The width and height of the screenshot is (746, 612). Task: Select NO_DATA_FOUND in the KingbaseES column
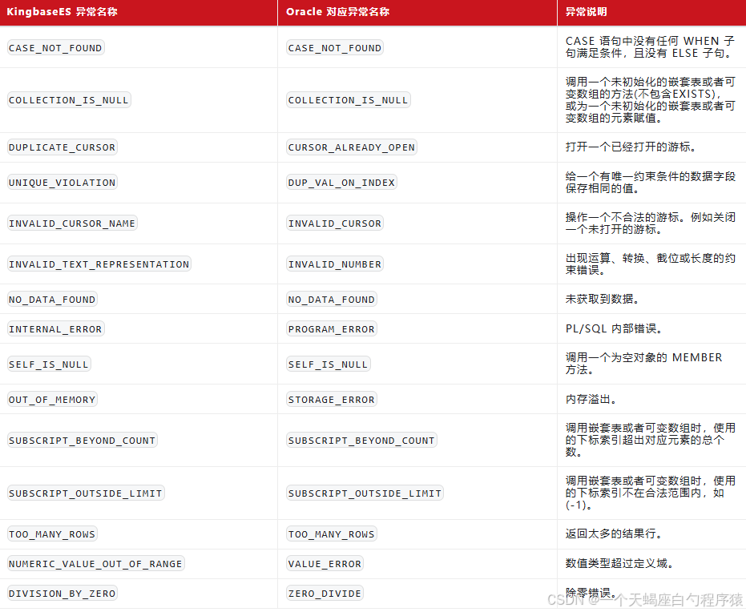point(52,300)
